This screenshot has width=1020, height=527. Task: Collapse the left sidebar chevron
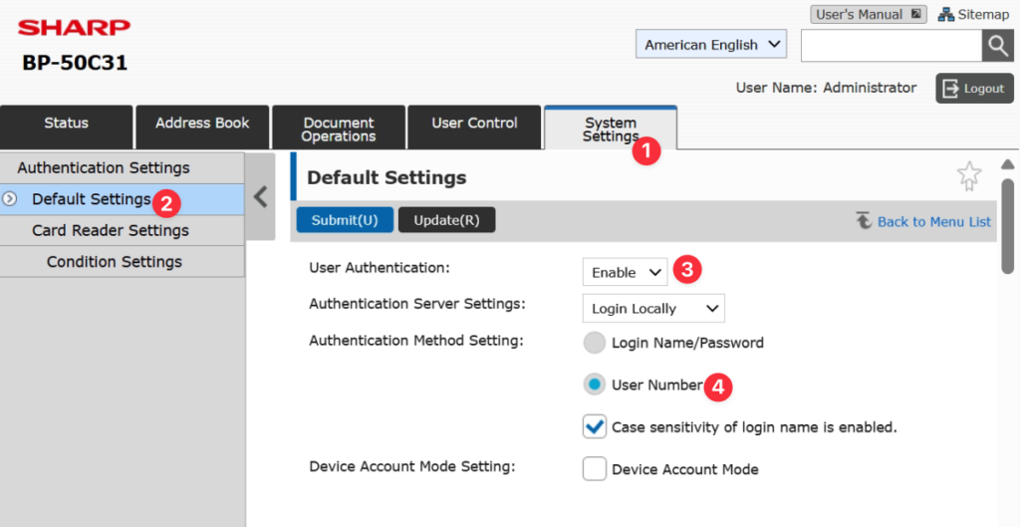tap(260, 196)
